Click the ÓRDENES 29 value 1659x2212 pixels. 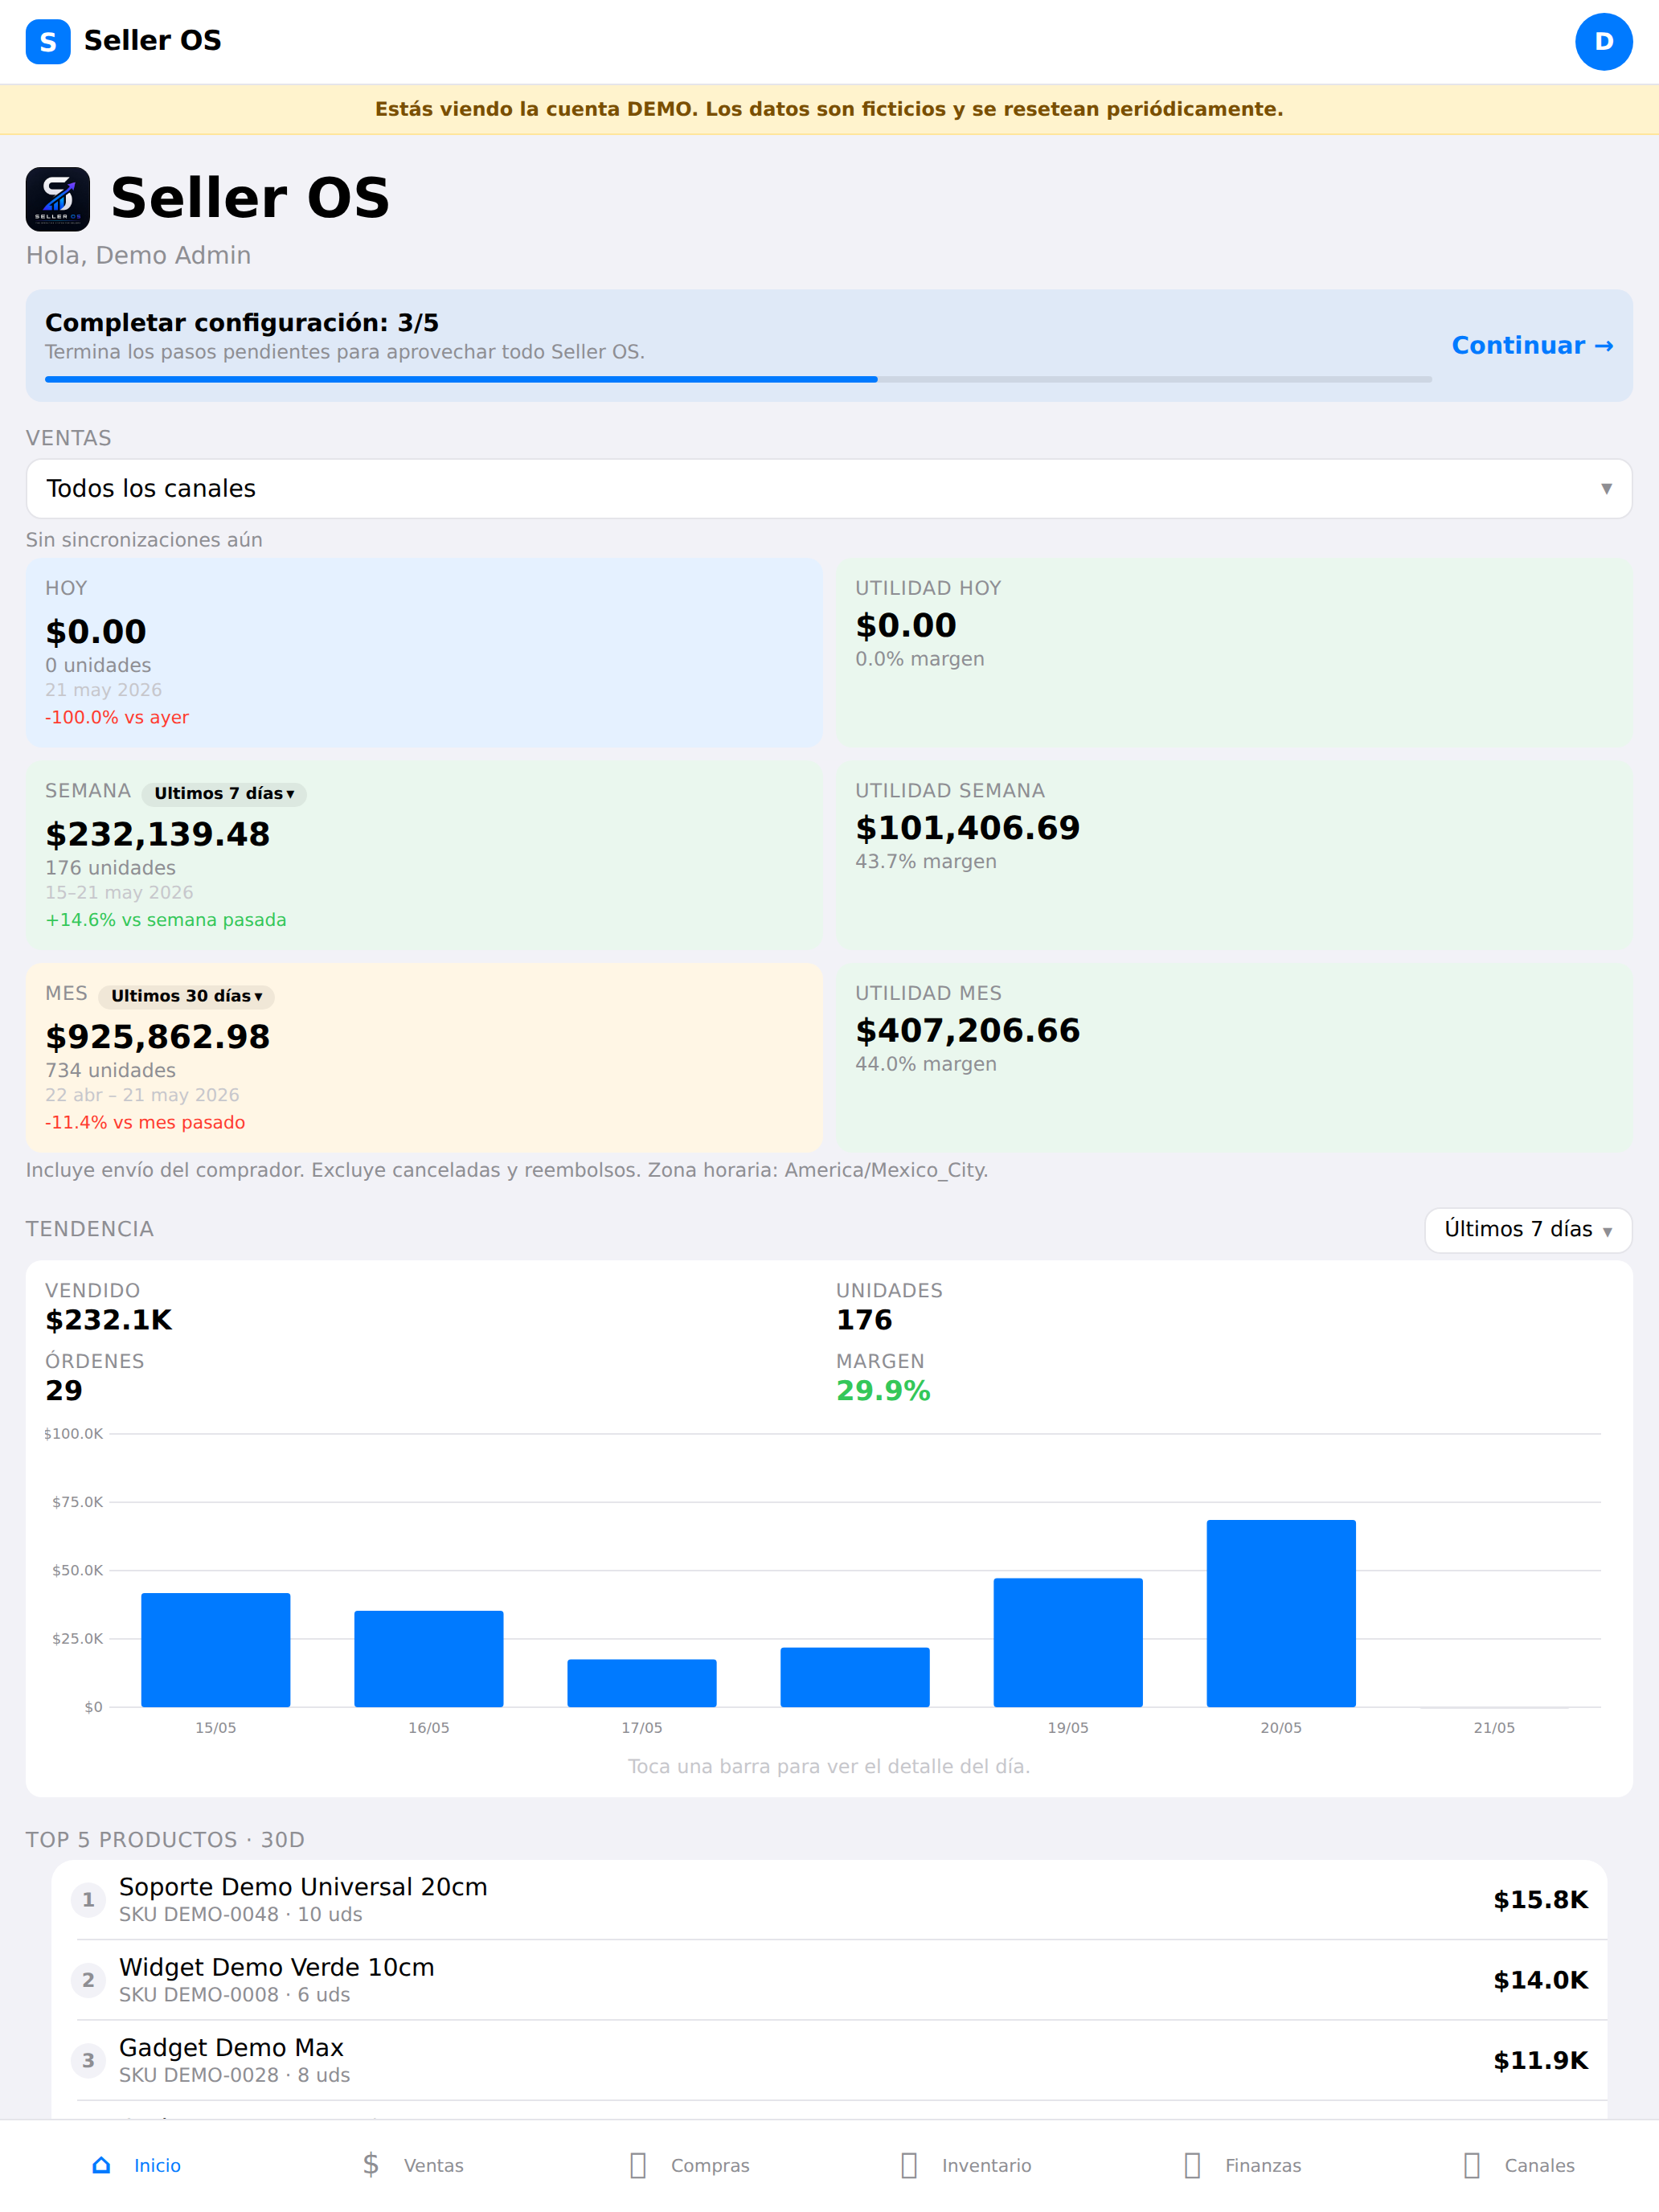(x=64, y=1391)
